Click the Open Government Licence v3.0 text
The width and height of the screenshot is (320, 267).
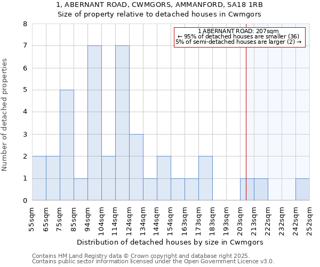(153, 262)
